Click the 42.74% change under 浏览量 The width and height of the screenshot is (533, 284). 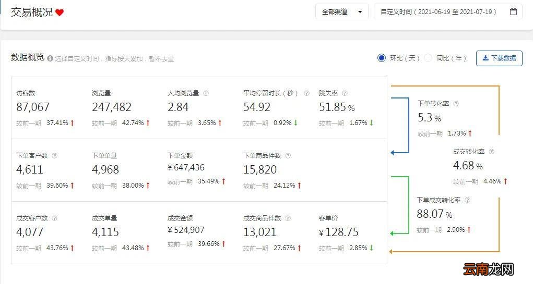tap(136, 123)
